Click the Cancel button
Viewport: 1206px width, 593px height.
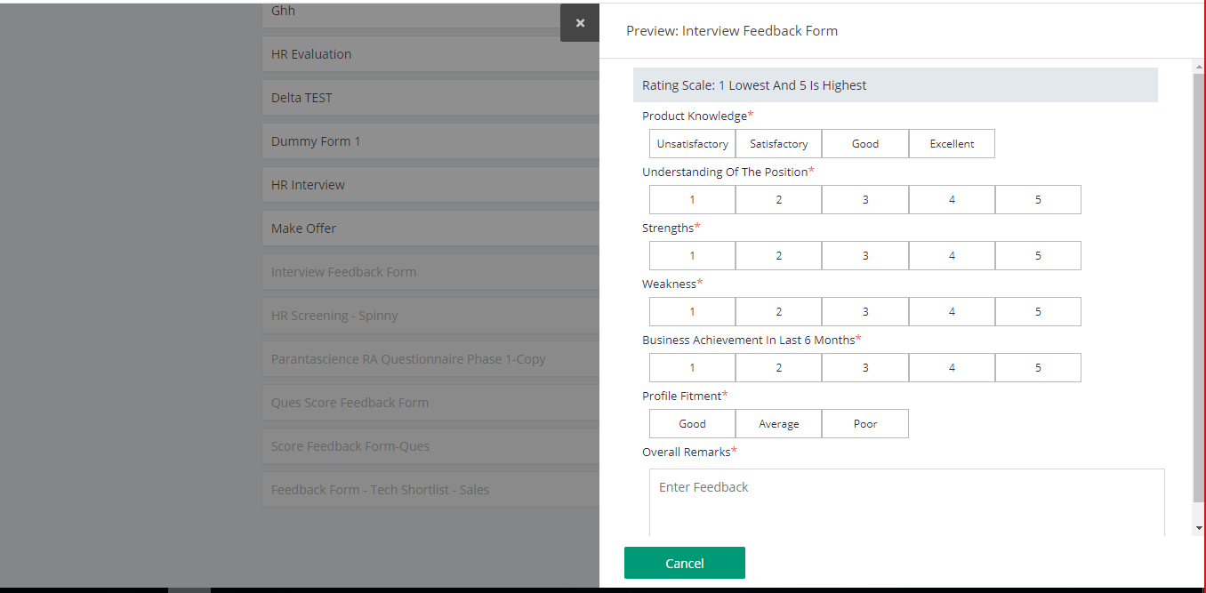[x=684, y=563]
